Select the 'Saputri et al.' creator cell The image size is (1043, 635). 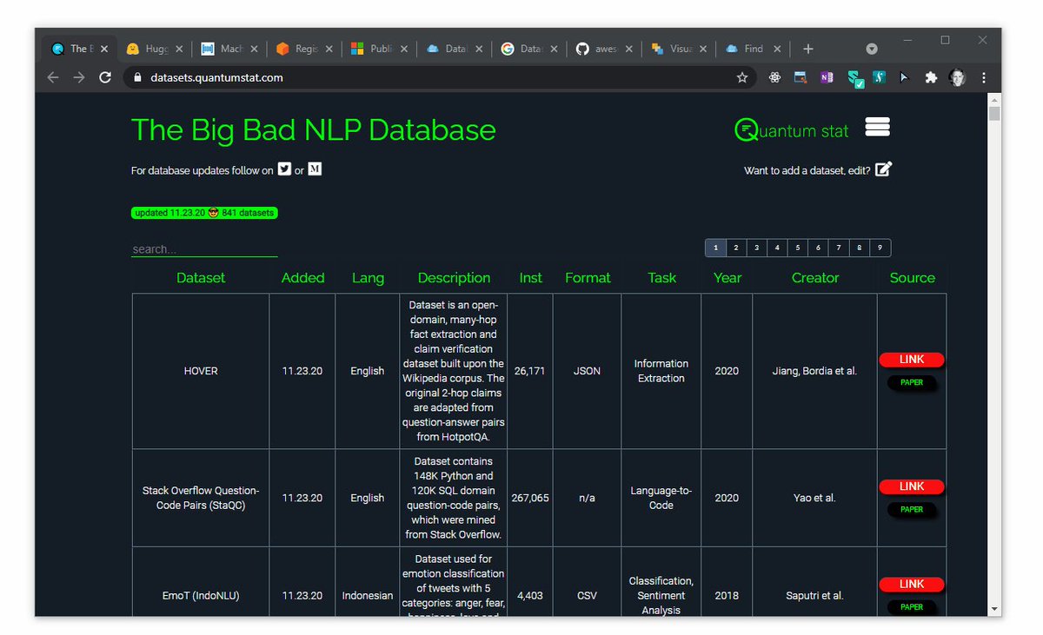[x=815, y=596]
